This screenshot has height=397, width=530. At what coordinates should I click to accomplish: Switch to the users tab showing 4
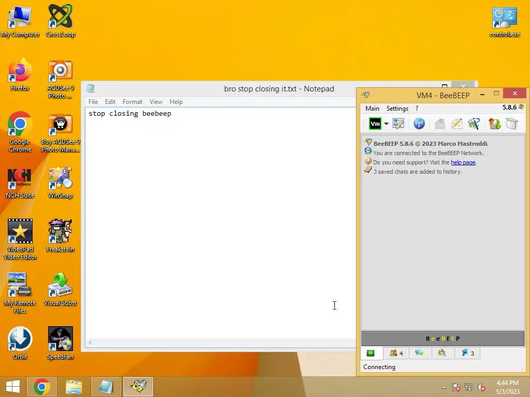click(396, 353)
